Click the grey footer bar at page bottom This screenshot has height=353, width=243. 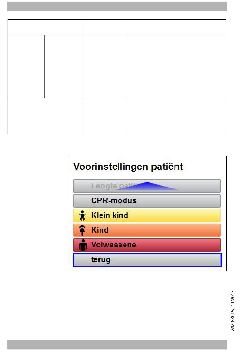(x=117, y=345)
